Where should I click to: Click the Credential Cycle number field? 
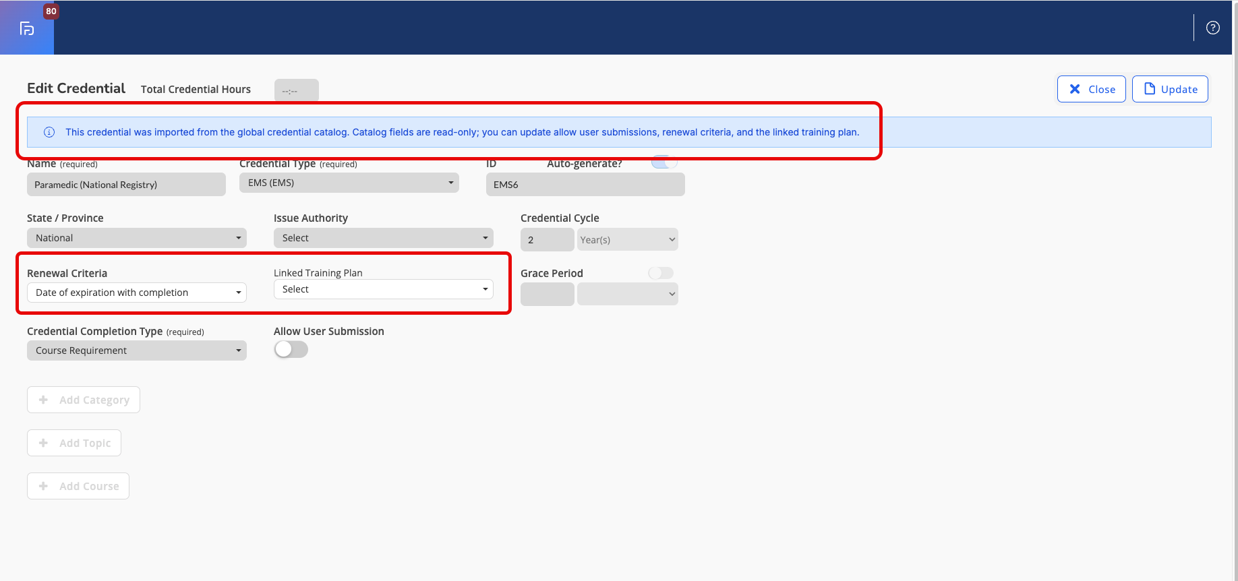click(x=548, y=239)
